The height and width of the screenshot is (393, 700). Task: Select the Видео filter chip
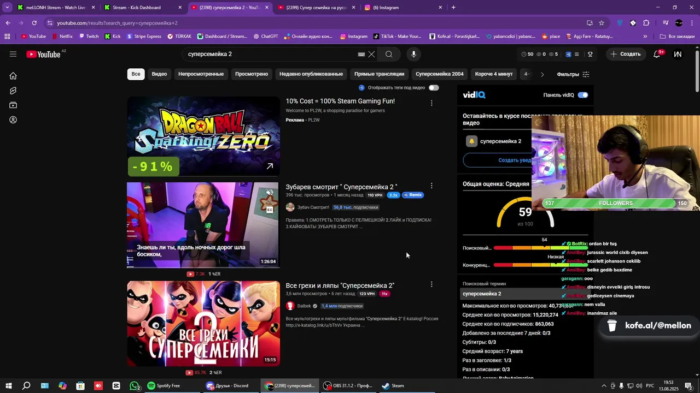click(159, 74)
